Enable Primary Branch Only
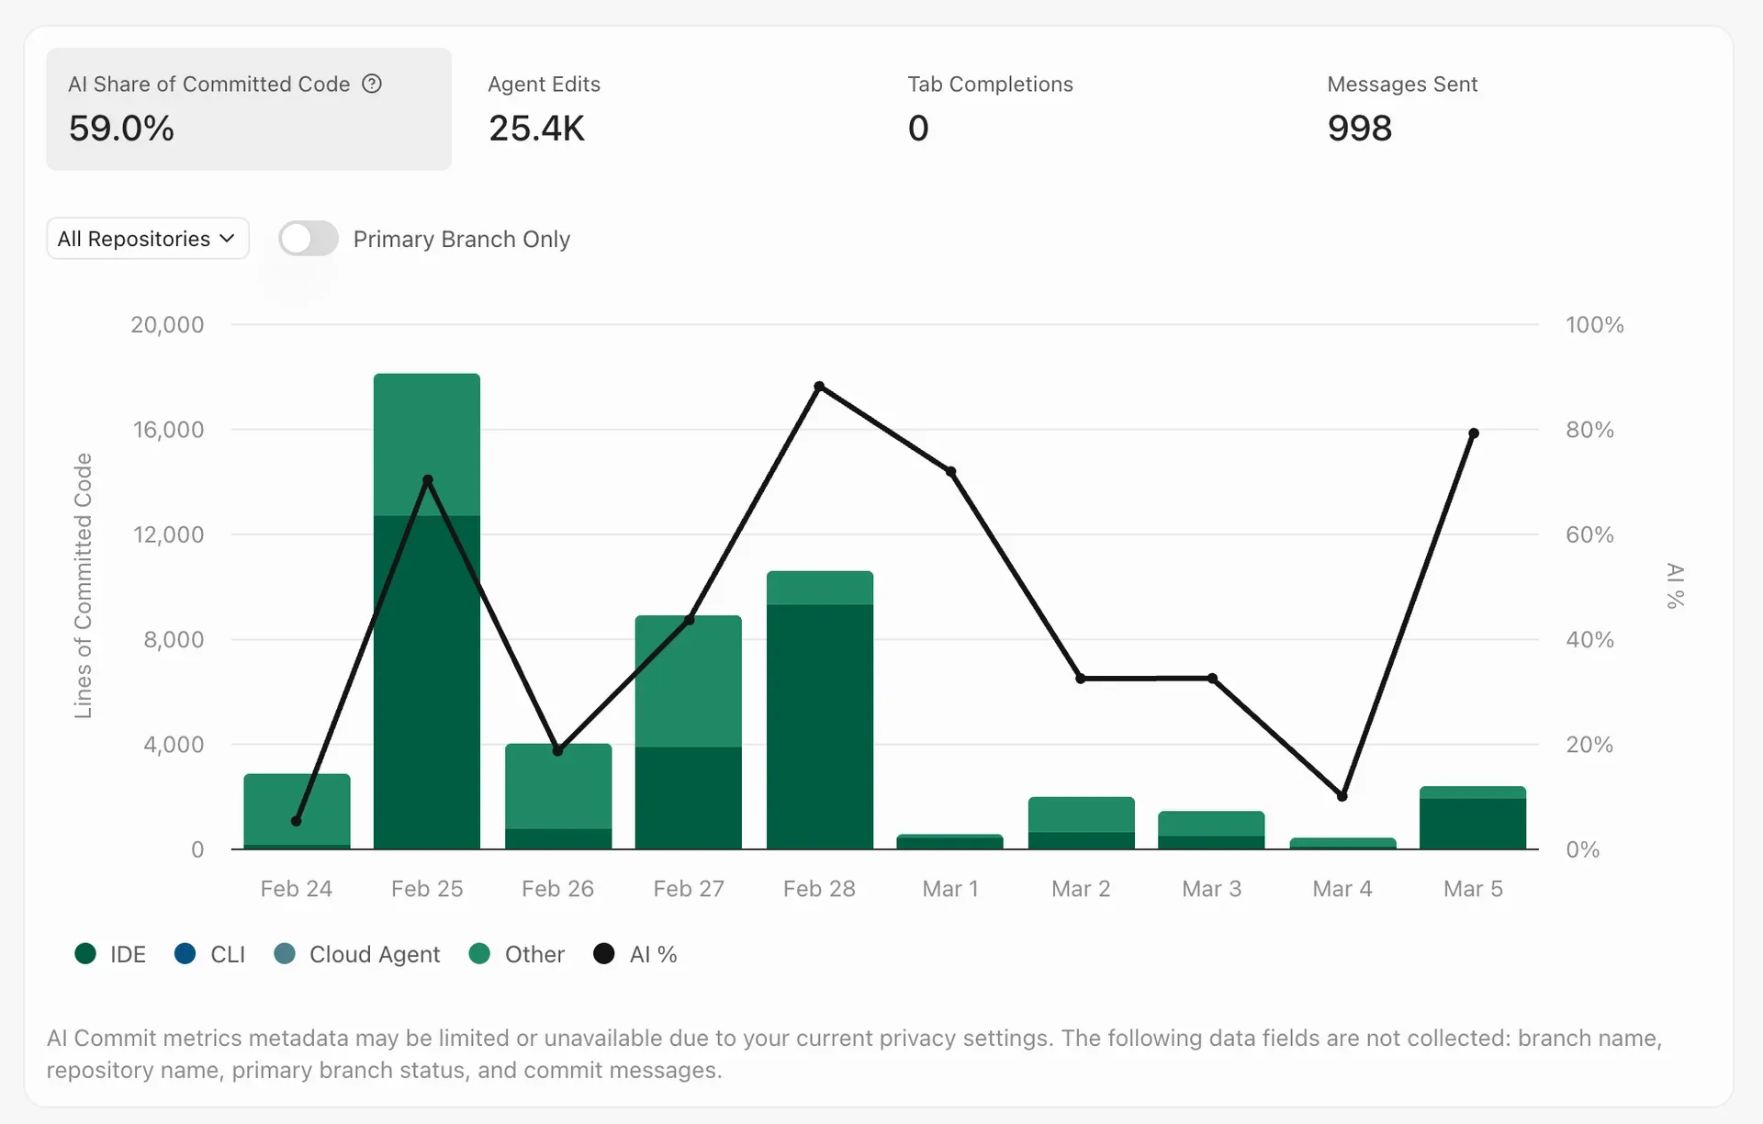This screenshot has height=1124, width=1763. coord(308,238)
